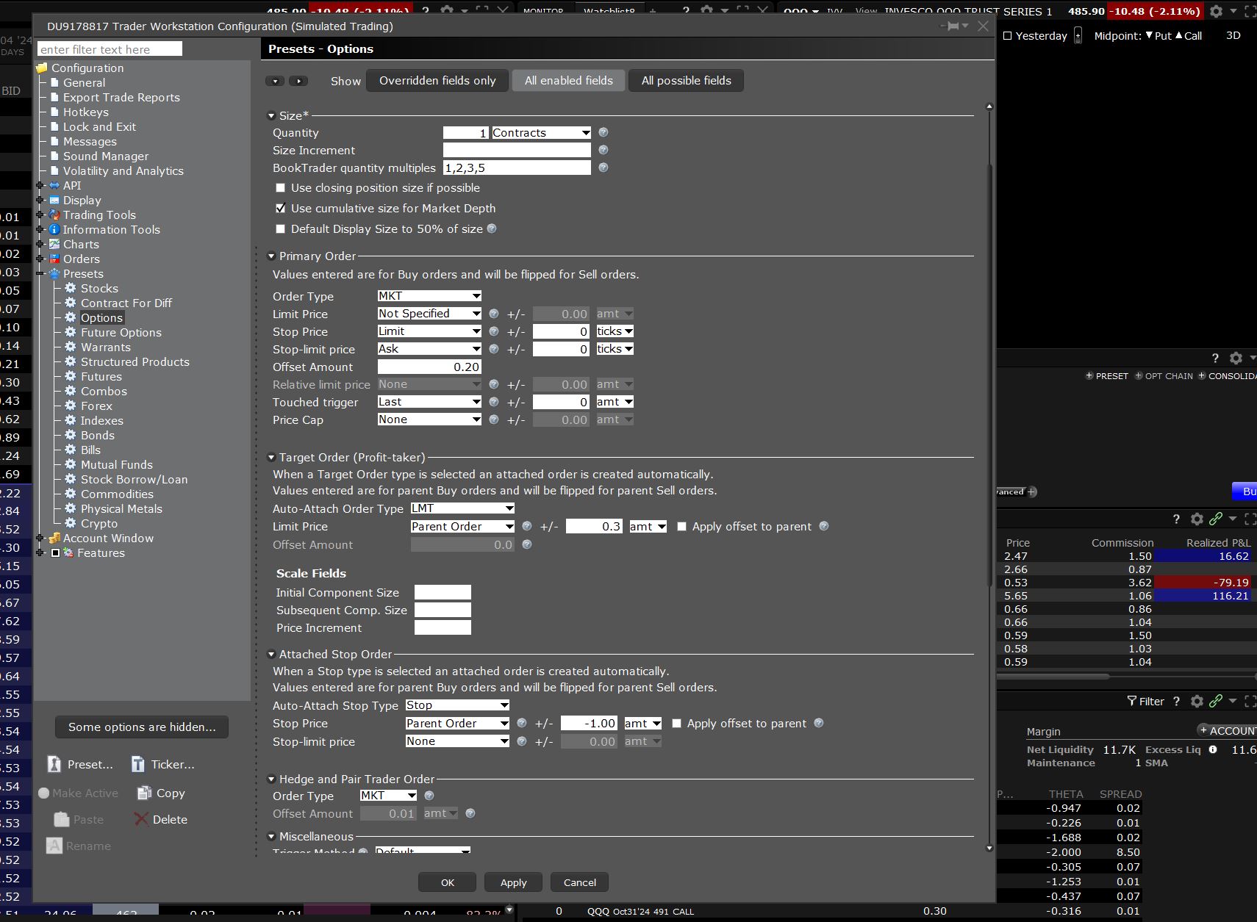Click the help icon beside Quantity field

coord(604,132)
